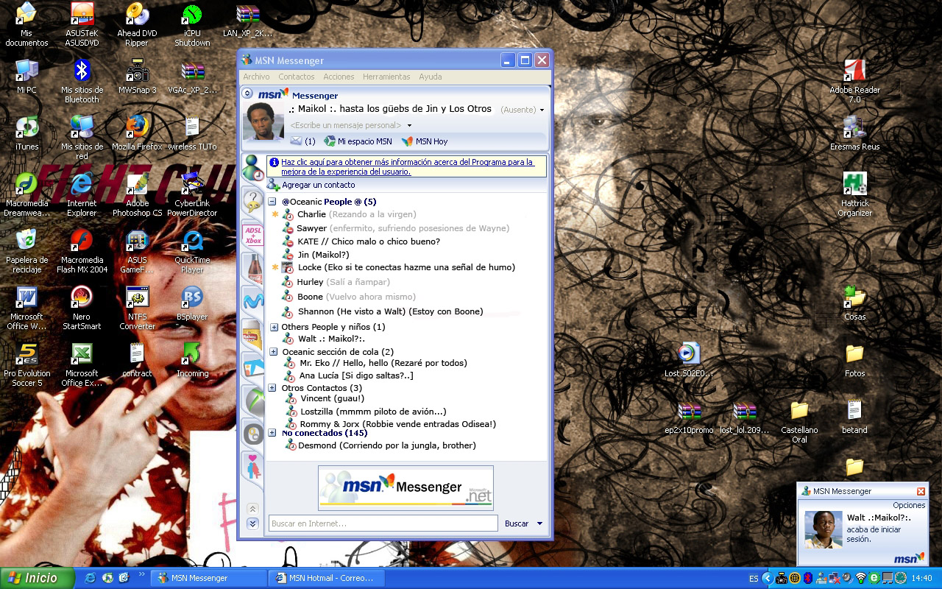The image size is (942, 589).
Task: Open Ayuda menu
Action: click(x=431, y=77)
